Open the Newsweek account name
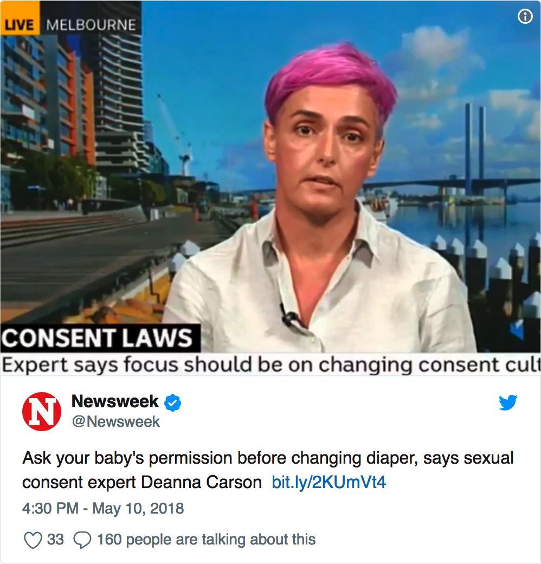Viewport: 541px width, 564px height. click(115, 401)
